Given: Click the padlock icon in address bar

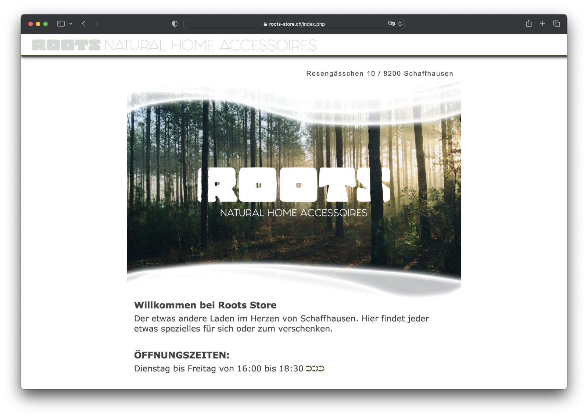Looking at the screenshot, I should coord(265,24).
